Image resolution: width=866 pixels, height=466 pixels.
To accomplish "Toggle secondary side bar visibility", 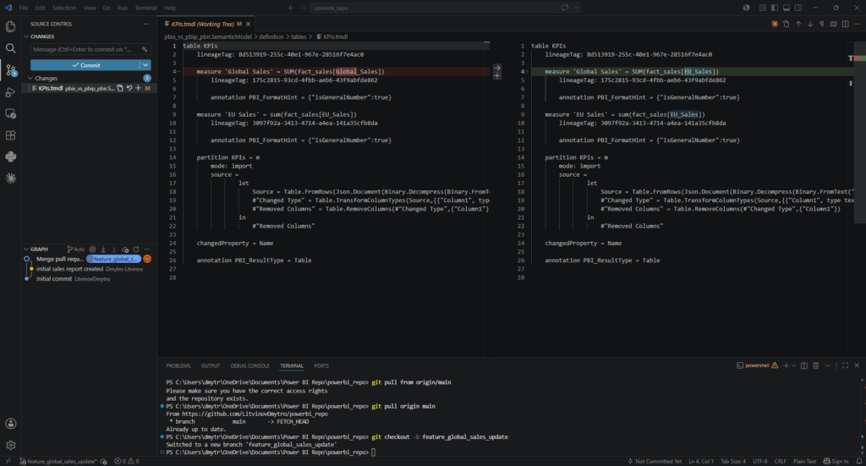I will coord(798,8).
